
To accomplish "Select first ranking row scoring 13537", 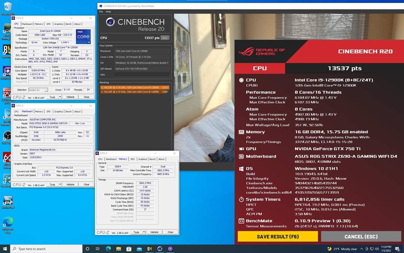I will (135, 87).
